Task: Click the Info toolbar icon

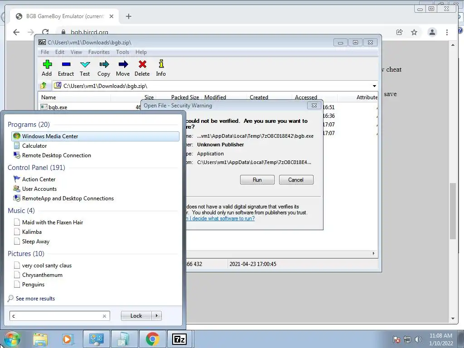Action: 161,68
